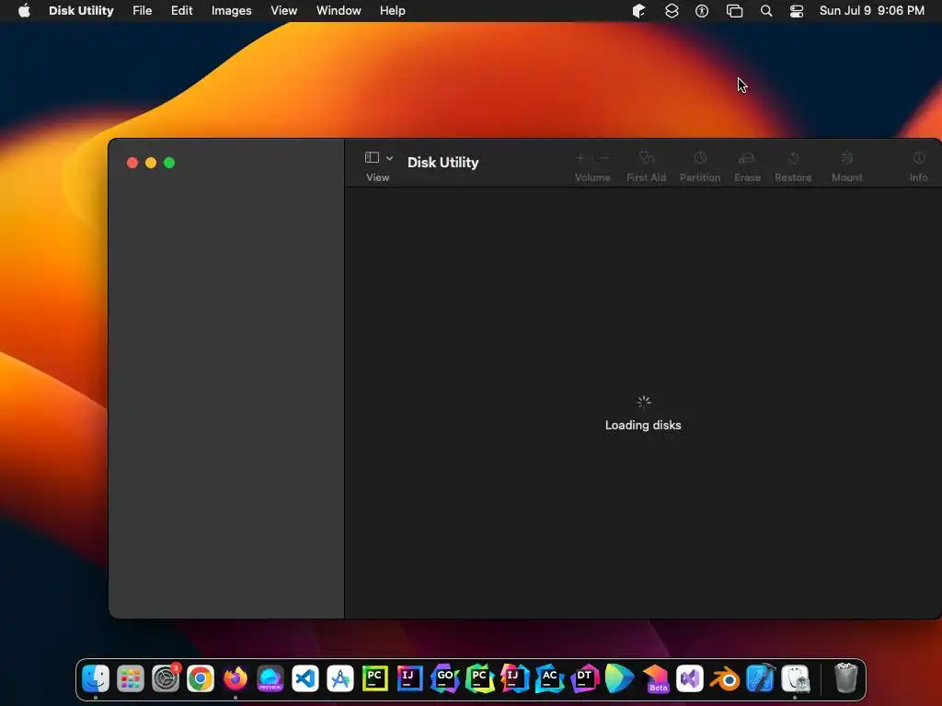Viewport: 942px width, 706px height.
Task: Click the Mount toolbar icon
Action: 847,157
